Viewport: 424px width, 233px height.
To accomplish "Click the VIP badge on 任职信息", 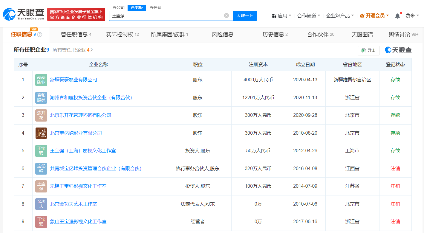I will [x=34, y=29].
